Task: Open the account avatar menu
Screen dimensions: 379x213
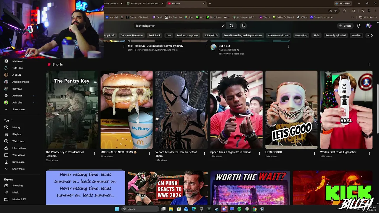Action: coord(369,26)
